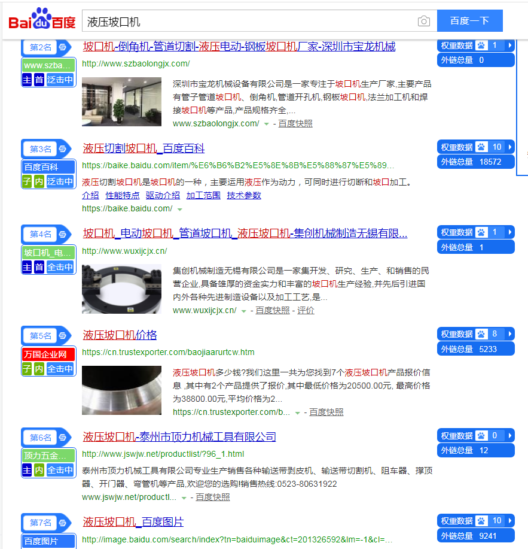This screenshot has height=549, width=528.
Task: Click the http://www.szbaolongjx.com/ URL line
Action: click(136, 63)
